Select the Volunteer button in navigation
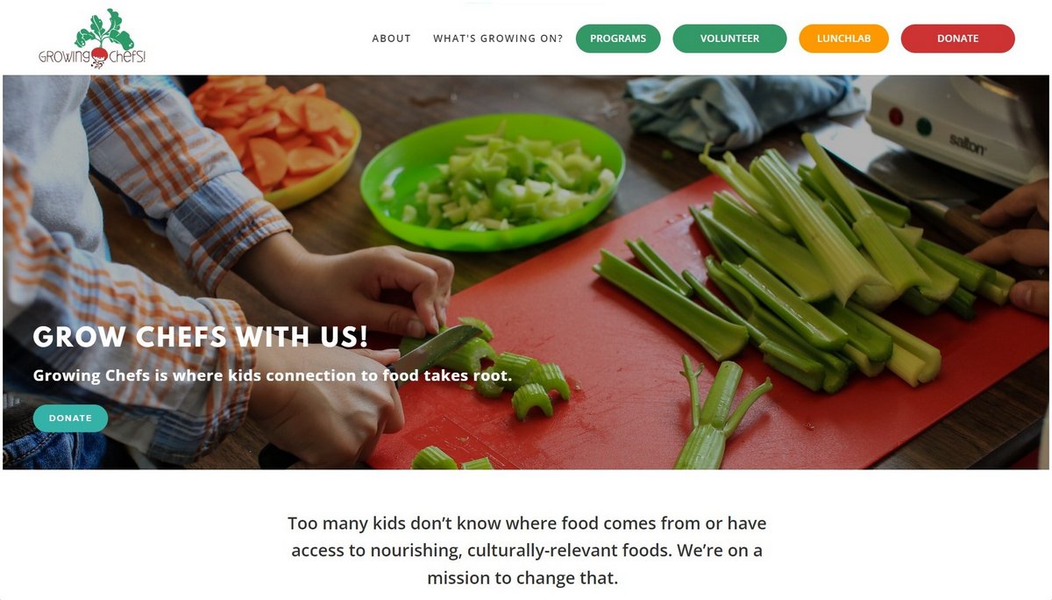 click(x=729, y=39)
